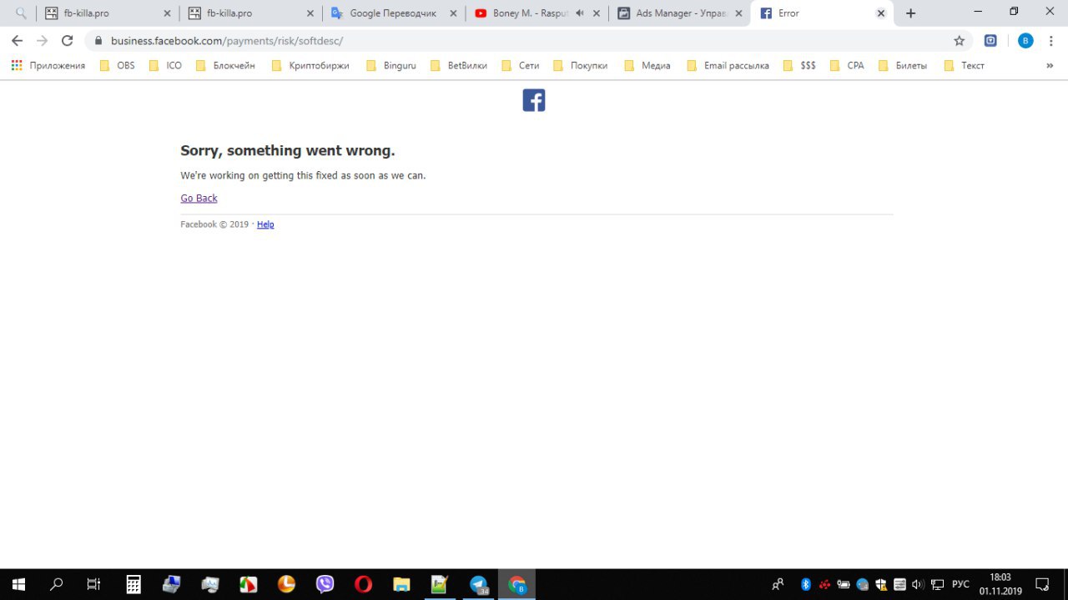Viewport: 1068px width, 600px height.
Task: Open the Chrome profile avatar
Action: coord(1025,41)
